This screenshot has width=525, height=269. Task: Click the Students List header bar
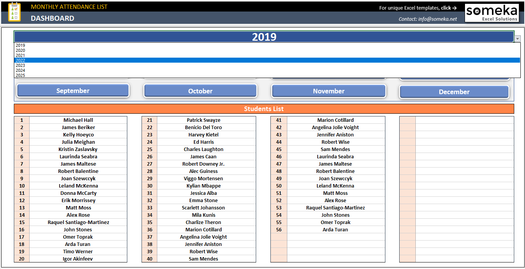(264, 109)
